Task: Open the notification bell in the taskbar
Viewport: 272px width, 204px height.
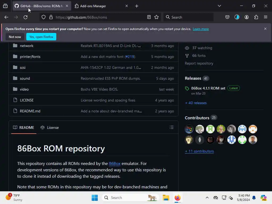Action: click(x=254, y=198)
